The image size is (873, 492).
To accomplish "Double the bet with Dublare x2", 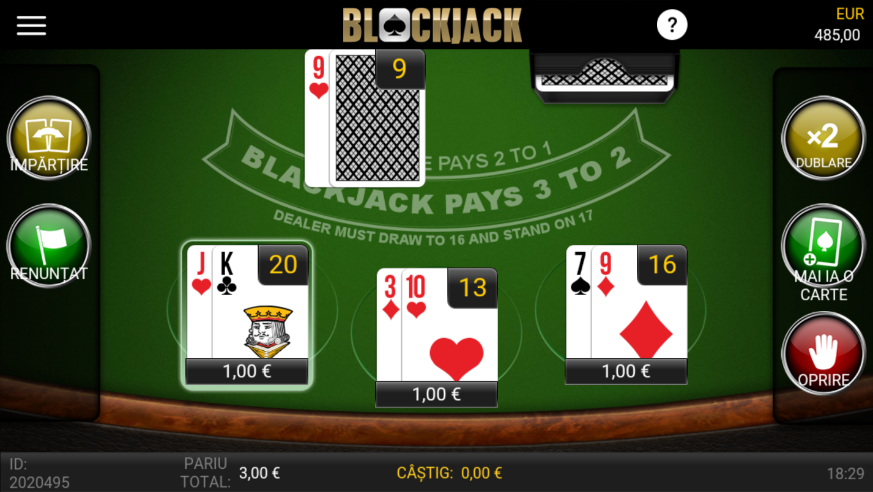I will pyautogui.click(x=823, y=138).
